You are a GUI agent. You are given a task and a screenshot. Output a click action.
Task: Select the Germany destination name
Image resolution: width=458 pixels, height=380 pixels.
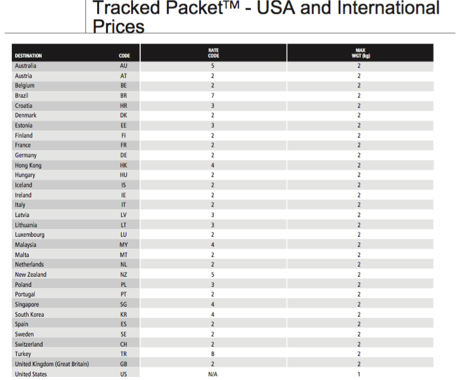click(x=26, y=155)
